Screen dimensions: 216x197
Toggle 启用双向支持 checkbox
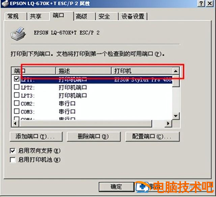click(12, 151)
